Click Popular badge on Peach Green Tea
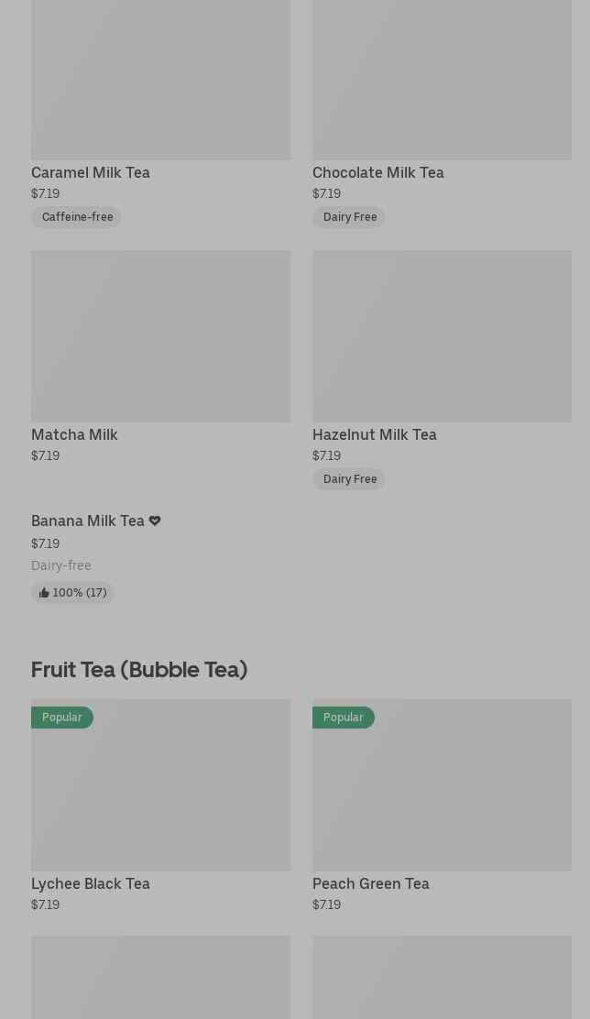 click(x=343, y=718)
